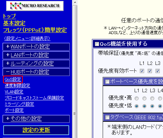The width and height of the screenshot is (163, 138).
Task: Uncheck the L1 優先度有効ポート checkbox
Action: tap(142, 71)
